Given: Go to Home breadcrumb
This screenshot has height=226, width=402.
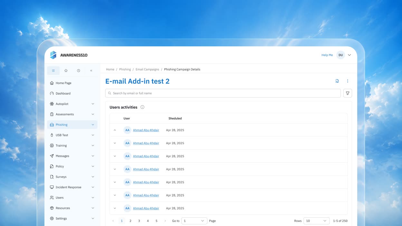Looking at the screenshot, I should [110, 69].
